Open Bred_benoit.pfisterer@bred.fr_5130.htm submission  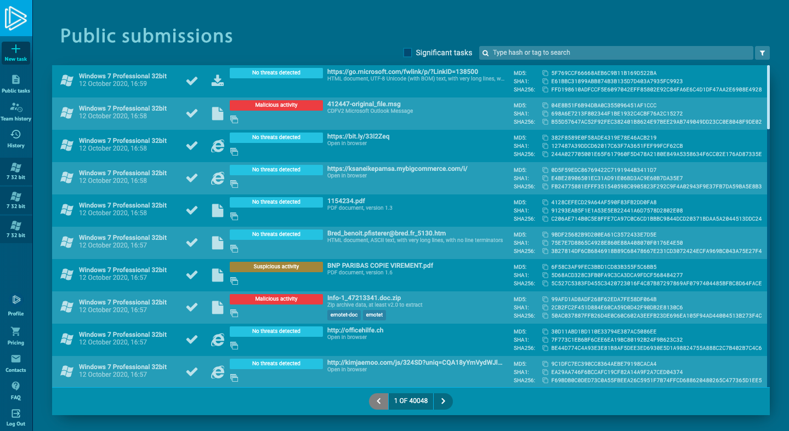pyautogui.click(x=387, y=233)
